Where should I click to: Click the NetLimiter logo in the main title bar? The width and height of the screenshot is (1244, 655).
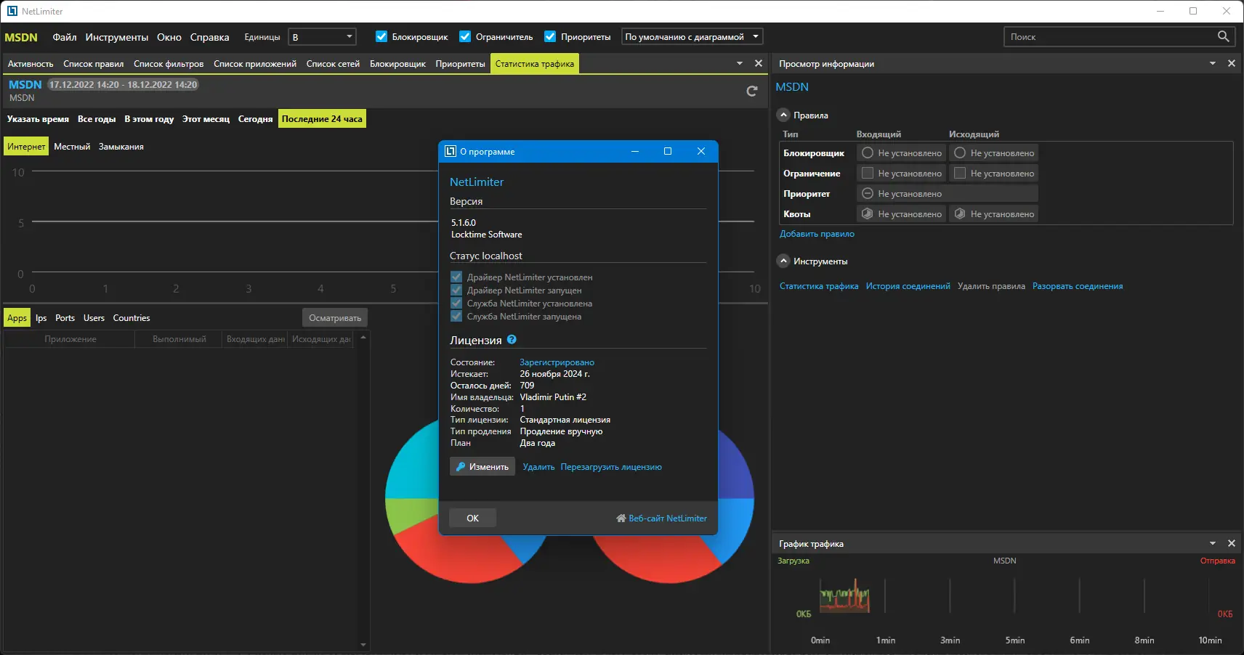point(12,11)
